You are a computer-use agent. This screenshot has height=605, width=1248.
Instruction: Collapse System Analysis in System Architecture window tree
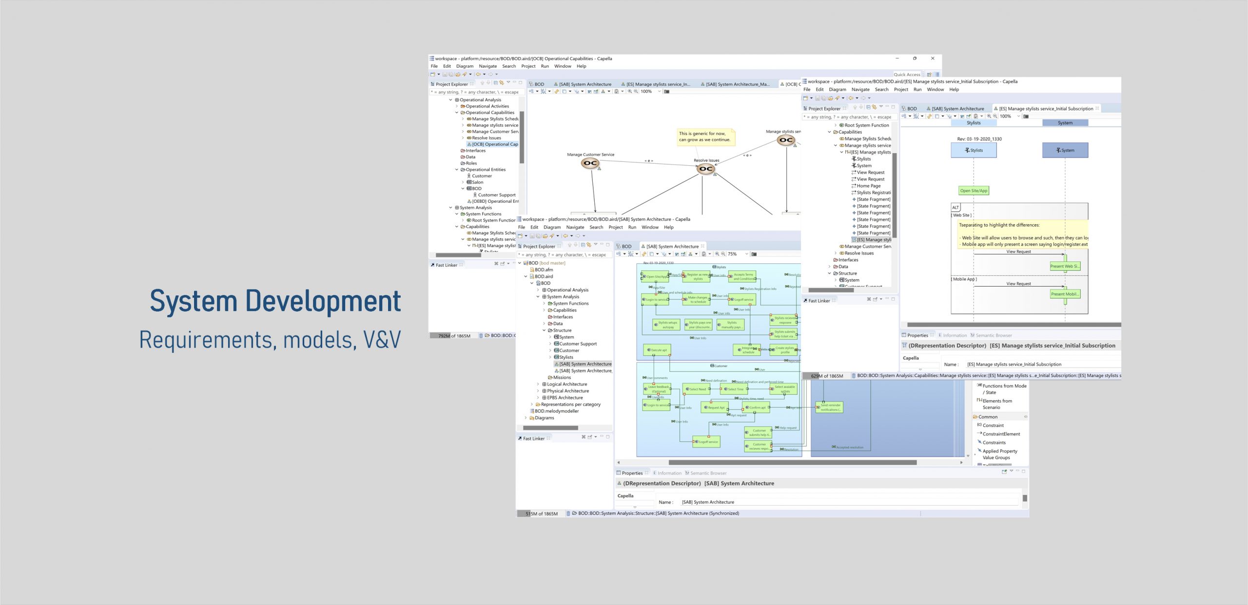pyautogui.click(x=538, y=296)
